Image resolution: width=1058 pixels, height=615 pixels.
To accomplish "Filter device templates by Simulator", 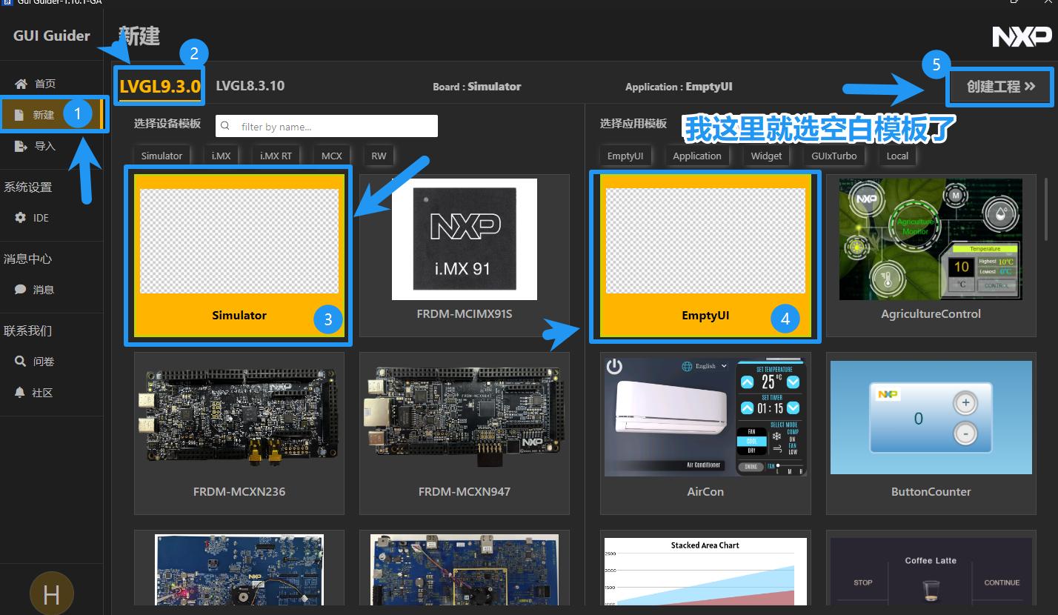I will pyautogui.click(x=162, y=156).
